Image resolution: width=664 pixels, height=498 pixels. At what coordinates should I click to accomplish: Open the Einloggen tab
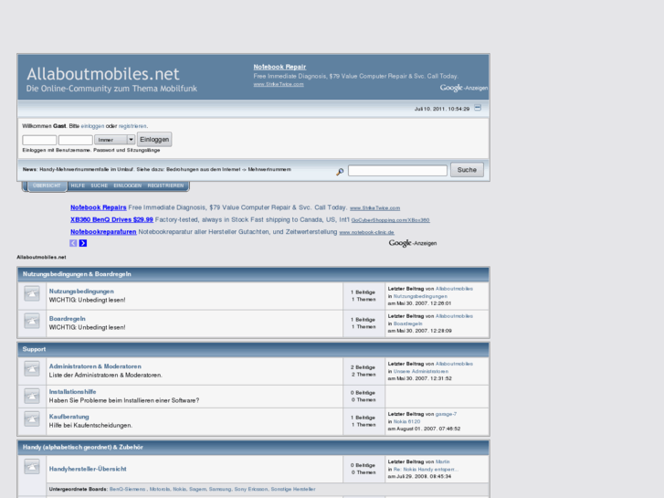(x=128, y=185)
